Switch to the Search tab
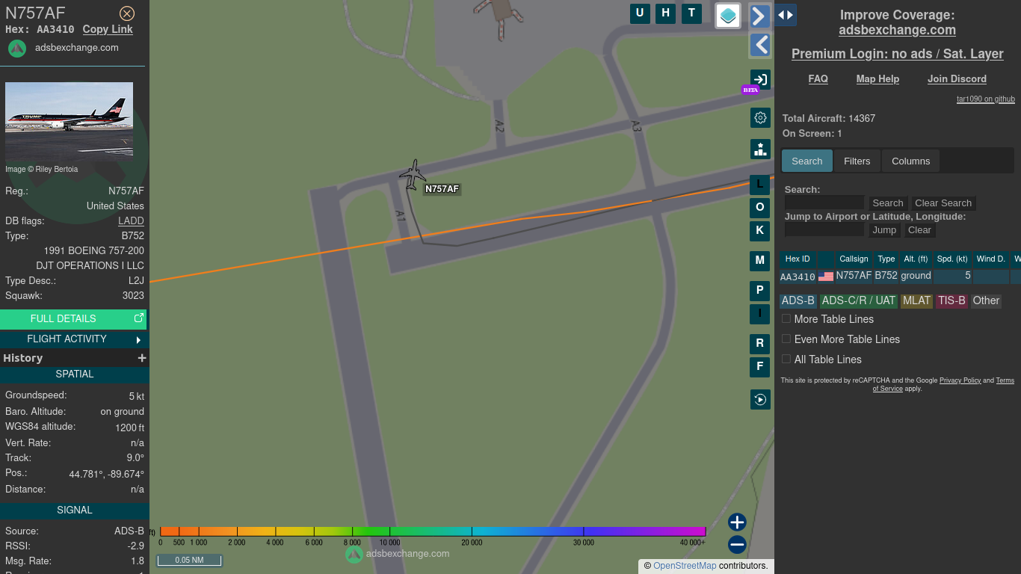 click(x=807, y=161)
